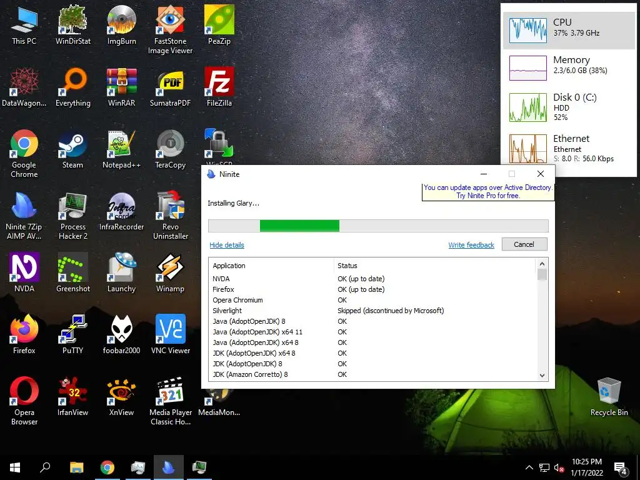The width and height of the screenshot is (640, 480).
Task: Launch ImgBurn from the desktop
Action: (x=121, y=25)
